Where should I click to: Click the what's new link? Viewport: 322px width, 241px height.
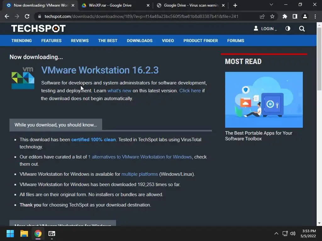[119, 91]
